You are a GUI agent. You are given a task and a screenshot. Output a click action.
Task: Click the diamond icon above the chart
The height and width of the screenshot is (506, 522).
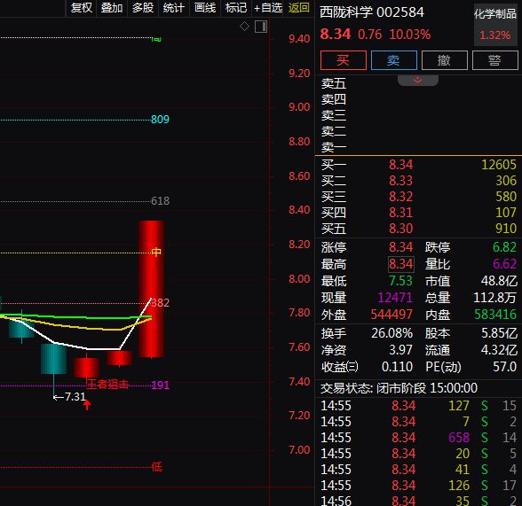[244, 27]
